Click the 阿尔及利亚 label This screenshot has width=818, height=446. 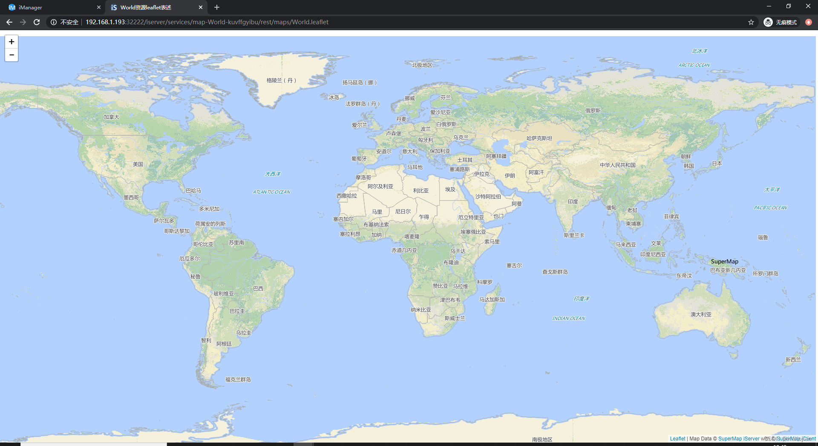click(x=380, y=186)
